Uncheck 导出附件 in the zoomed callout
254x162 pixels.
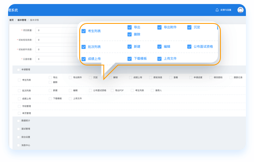coord(160,27)
